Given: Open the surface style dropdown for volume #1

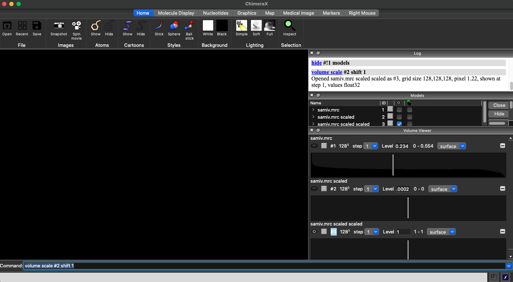Looking at the screenshot, I should [x=452, y=146].
